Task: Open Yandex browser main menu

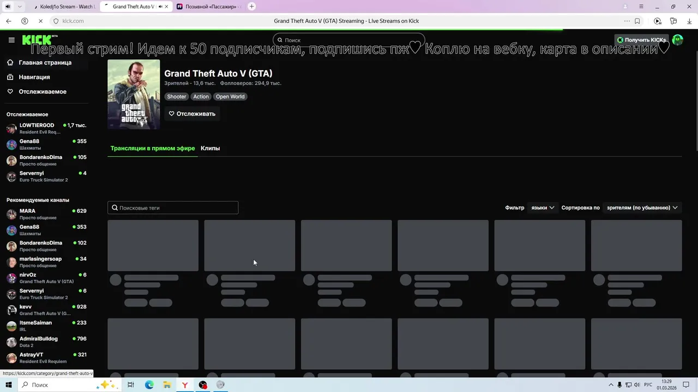Action: [x=642, y=7]
